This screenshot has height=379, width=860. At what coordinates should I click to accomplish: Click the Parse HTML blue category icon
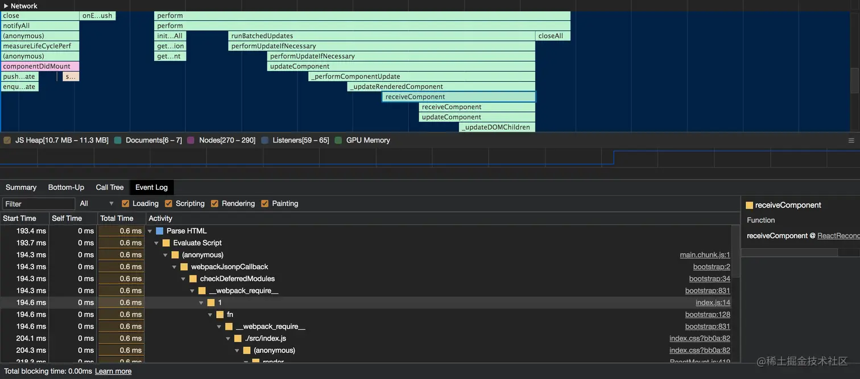pyautogui.click(x=159, y=231)
